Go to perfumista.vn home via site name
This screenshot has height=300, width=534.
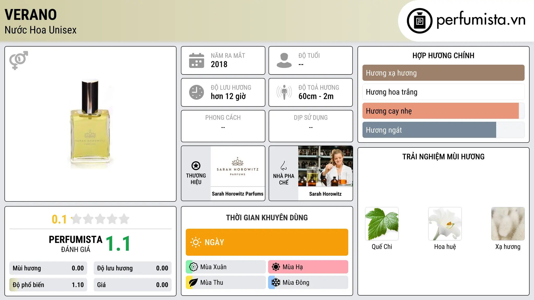(481, 20)
